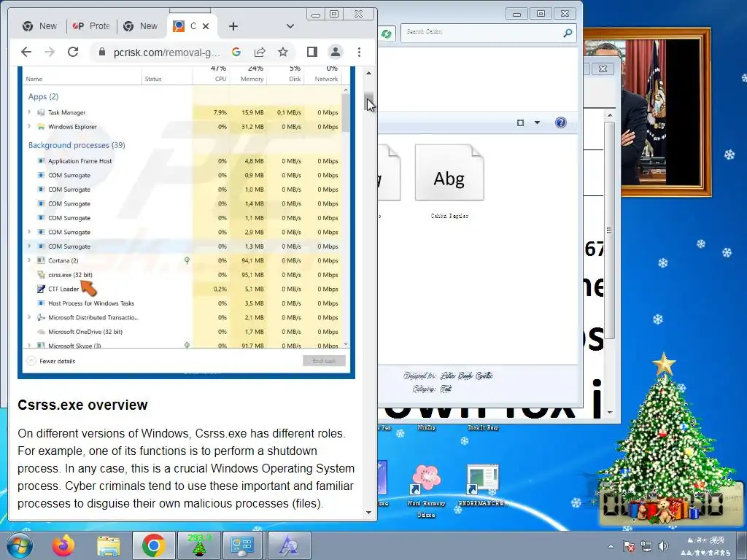The image size is (747, 560).
Task: Close the small window behind font folder
Action: pos(603,69)
